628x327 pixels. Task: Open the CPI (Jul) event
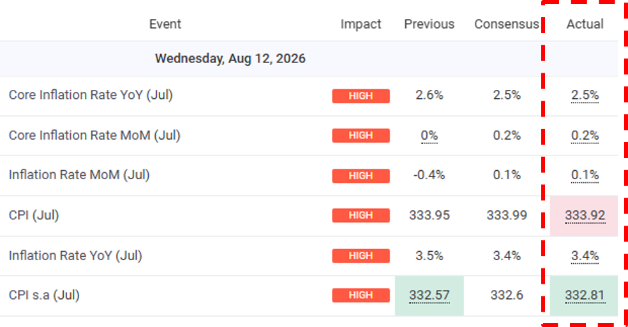[x=34, y=215]
